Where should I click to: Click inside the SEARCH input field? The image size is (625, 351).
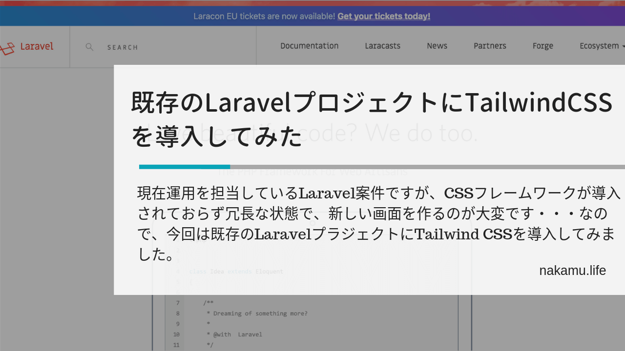(122, 47)
